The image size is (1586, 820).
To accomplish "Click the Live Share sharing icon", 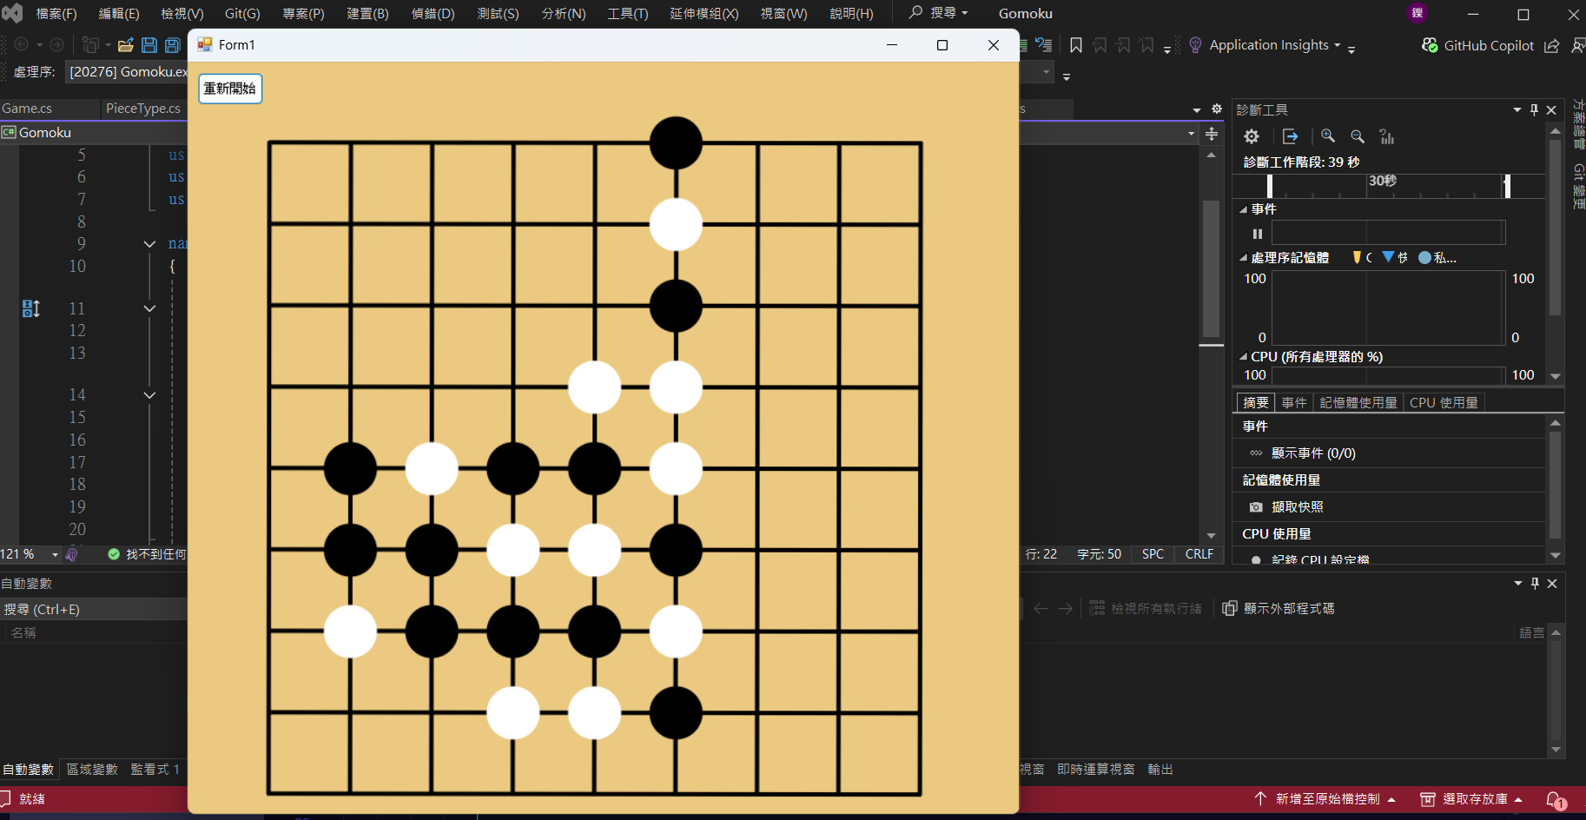I will point(1553,45).
